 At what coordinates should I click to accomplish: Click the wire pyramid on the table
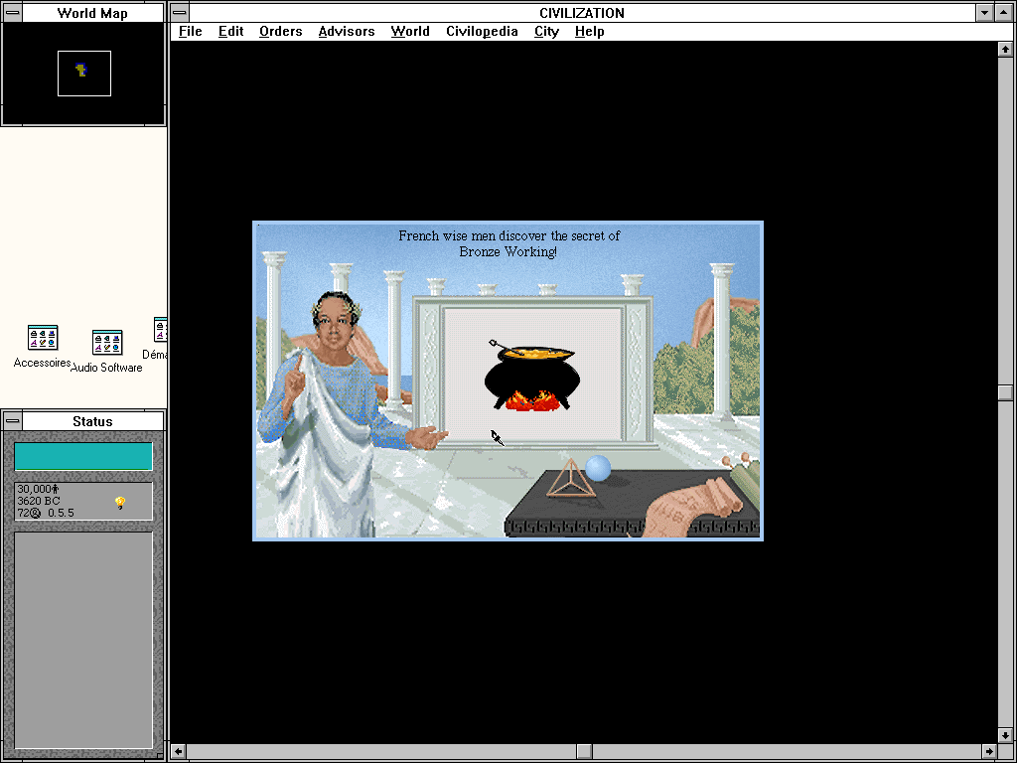[x=571, y=478]
